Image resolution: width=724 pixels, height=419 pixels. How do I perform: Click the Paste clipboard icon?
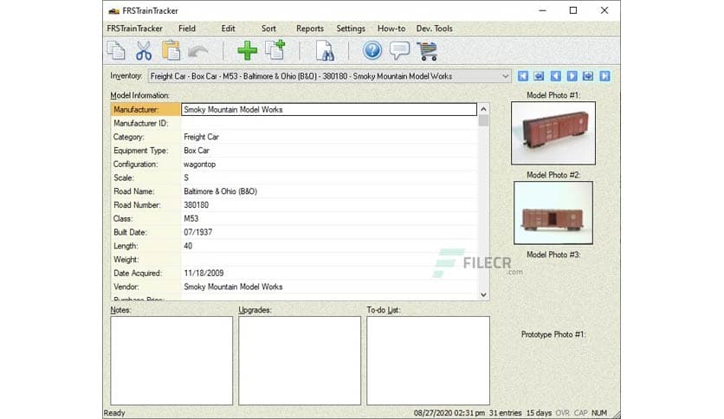click(x=171, y=50)
